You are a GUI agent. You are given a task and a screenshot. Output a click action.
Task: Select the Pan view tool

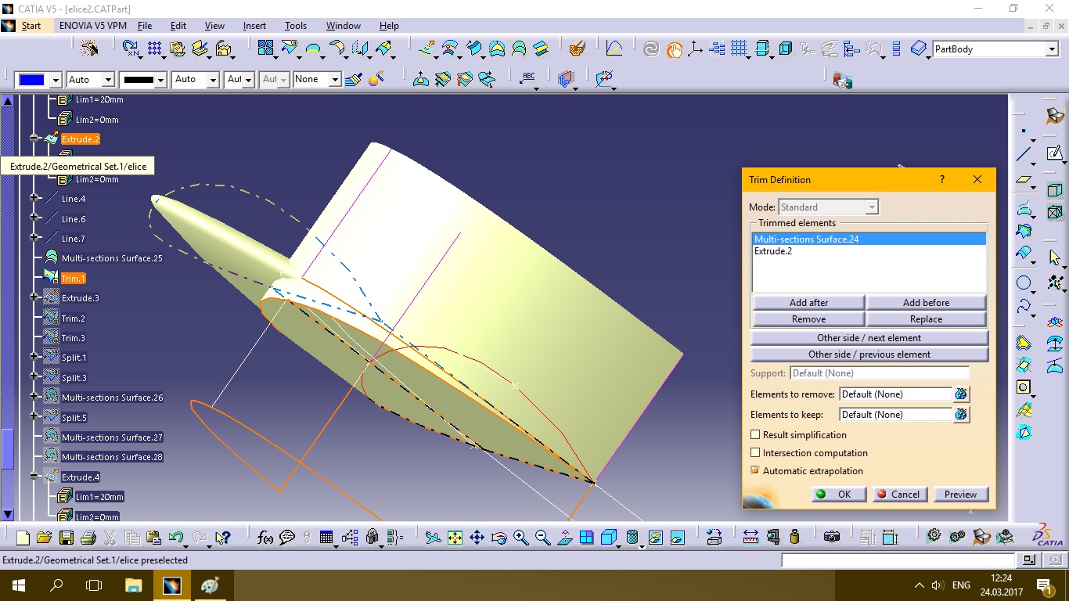coord(477,538)
